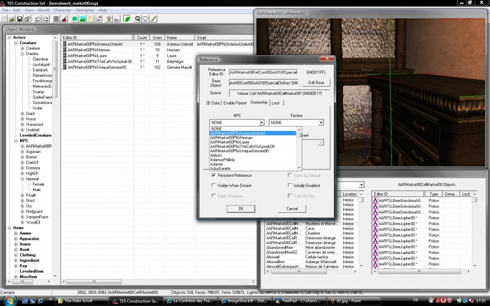Select AARMarket00PNJHerman in NPC dropdown list
Screen dimensions: 490x306
point(232,137)
